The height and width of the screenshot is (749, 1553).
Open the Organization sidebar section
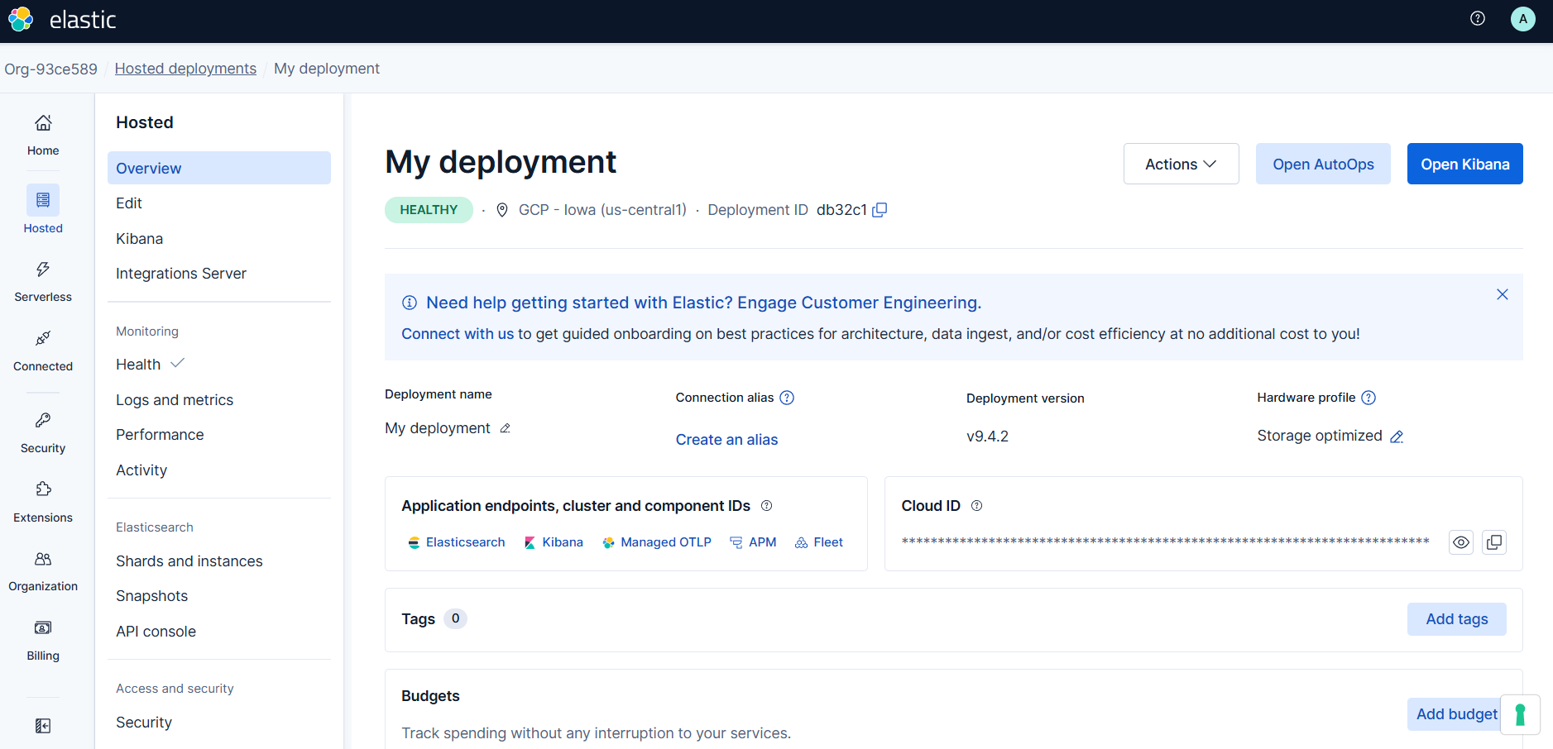[43, 571]
